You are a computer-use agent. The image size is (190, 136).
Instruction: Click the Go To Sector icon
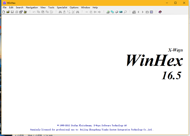tap(91, 12)
